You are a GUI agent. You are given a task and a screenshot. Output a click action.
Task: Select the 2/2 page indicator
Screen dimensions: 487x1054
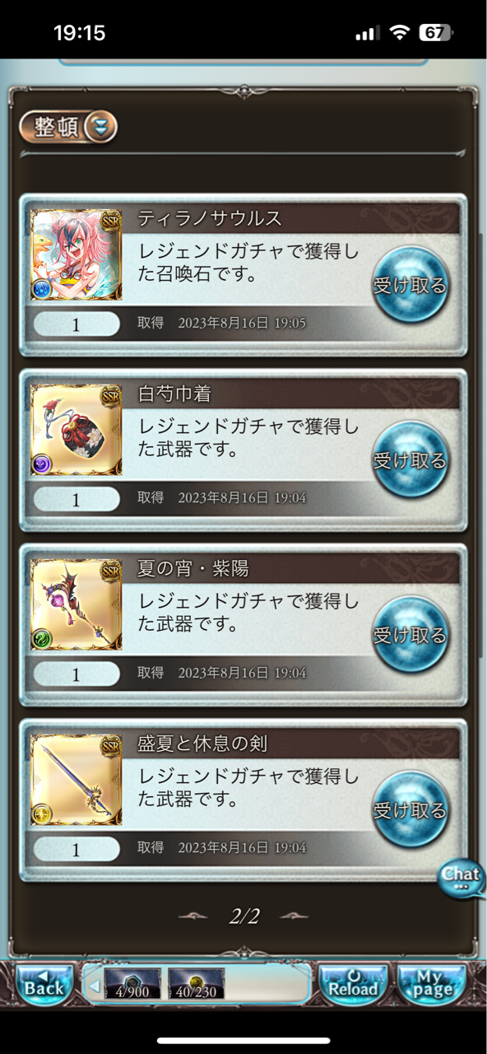(243, 916)
